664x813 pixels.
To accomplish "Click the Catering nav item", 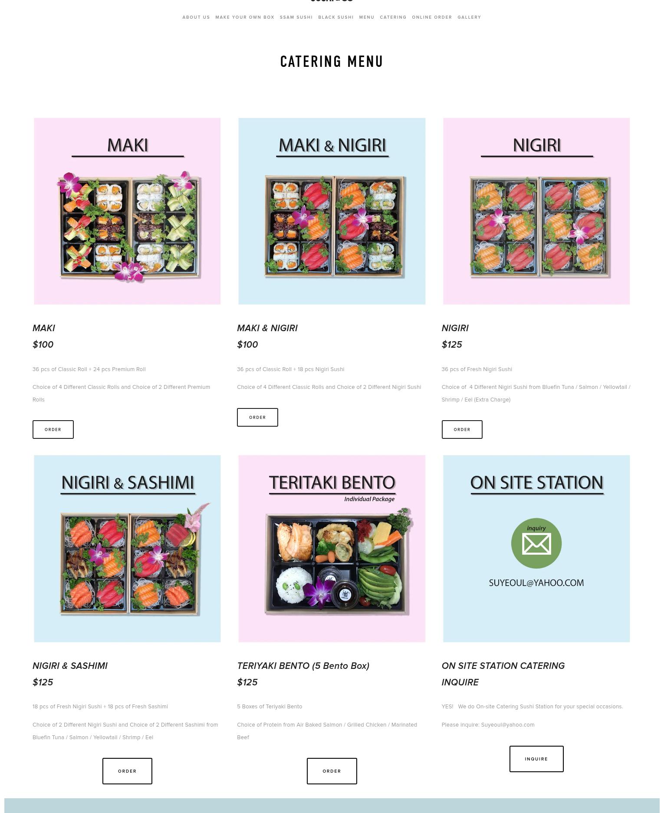I will click(x=393, y=17).
